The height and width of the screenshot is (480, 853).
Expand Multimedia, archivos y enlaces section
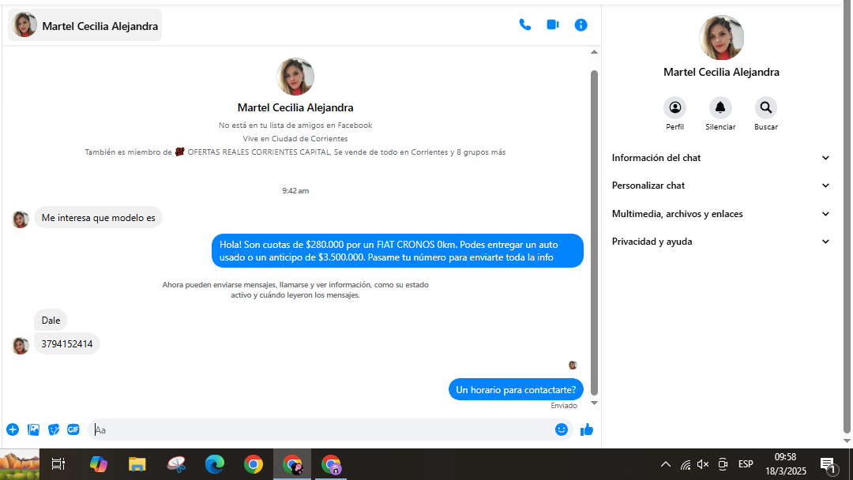(720, 214)
